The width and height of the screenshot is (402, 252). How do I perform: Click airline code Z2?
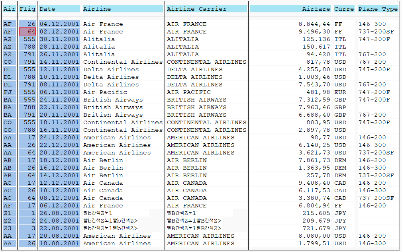click(x=10, y=221)
